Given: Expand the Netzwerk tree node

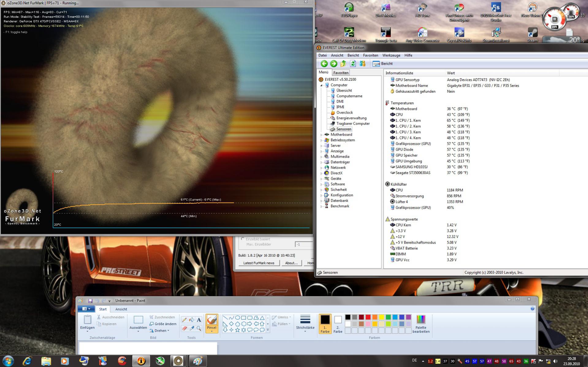Looking at the screenshot, I should tap(321, 168).
